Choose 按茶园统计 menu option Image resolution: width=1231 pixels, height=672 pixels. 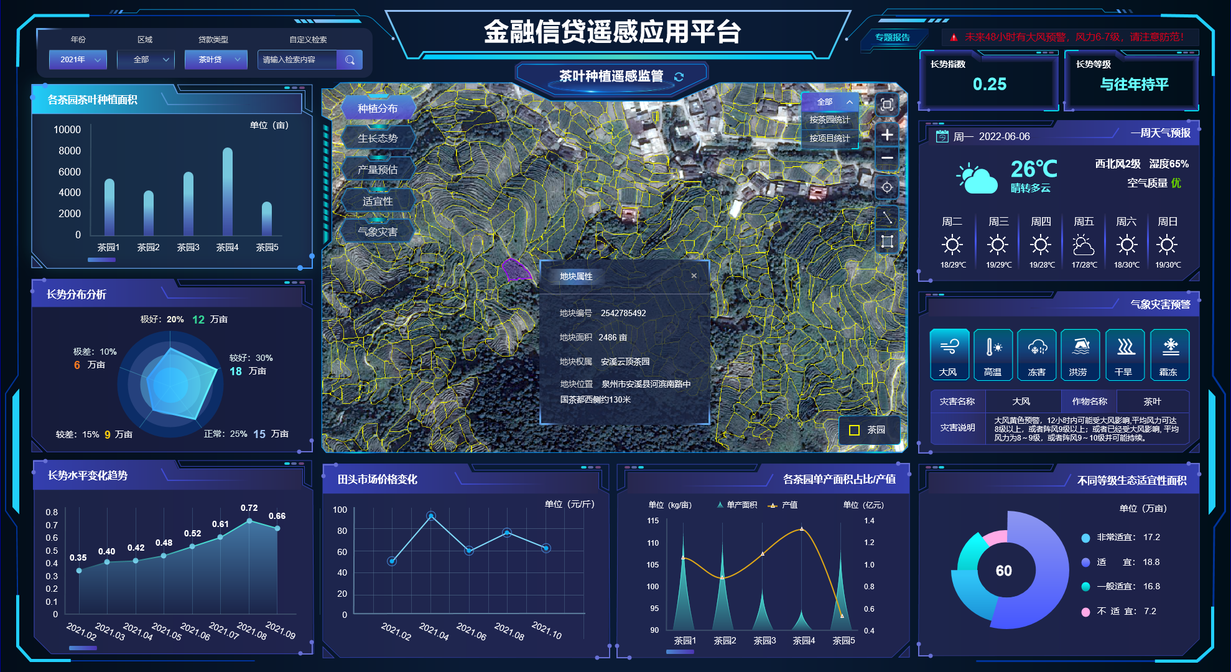(x=829, y=119)
